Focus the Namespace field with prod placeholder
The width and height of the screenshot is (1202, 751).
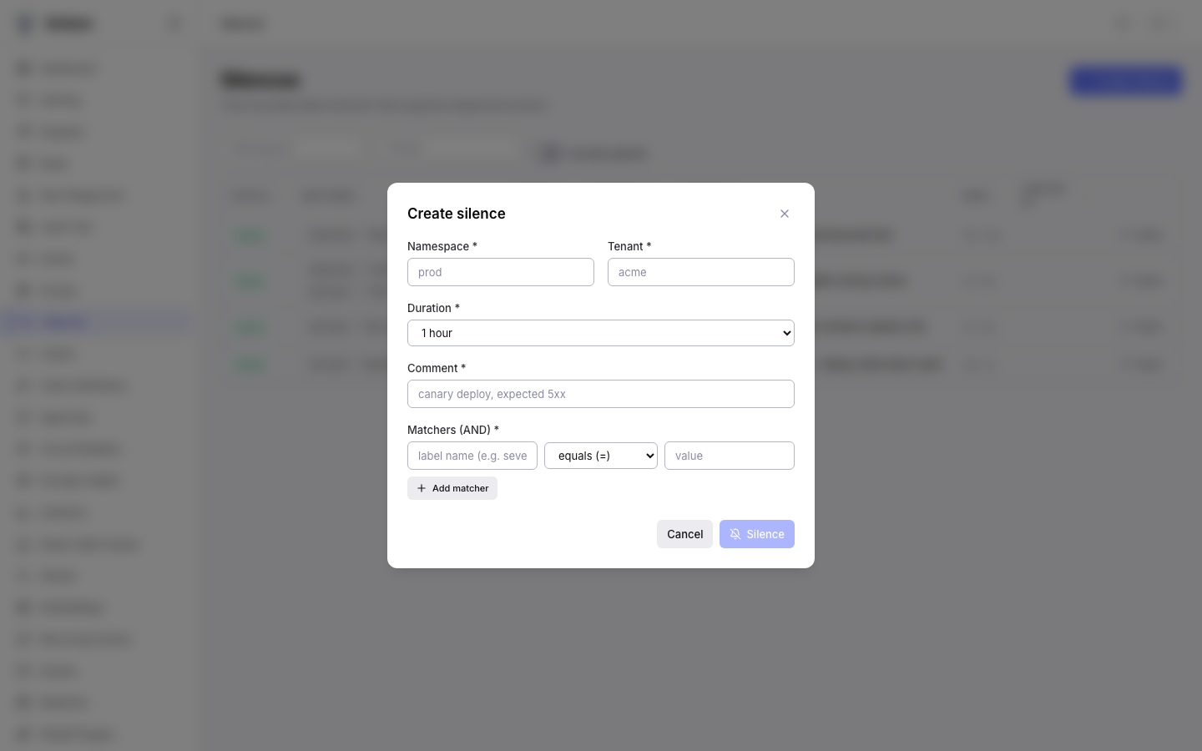click(501, 272)
